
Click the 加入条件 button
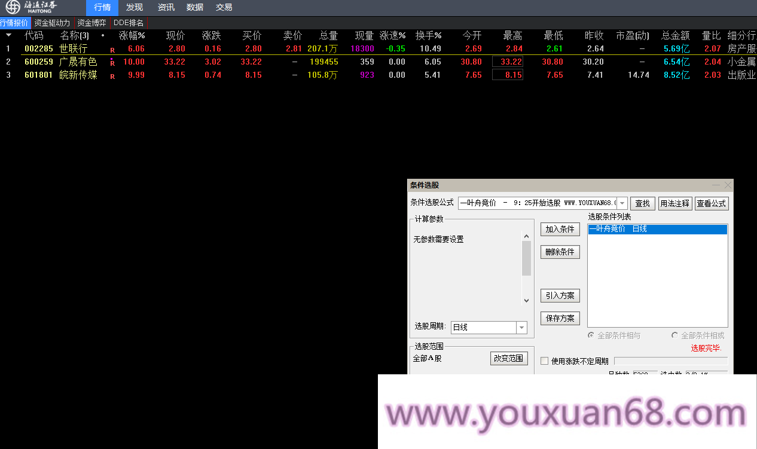tap(560, 229)
